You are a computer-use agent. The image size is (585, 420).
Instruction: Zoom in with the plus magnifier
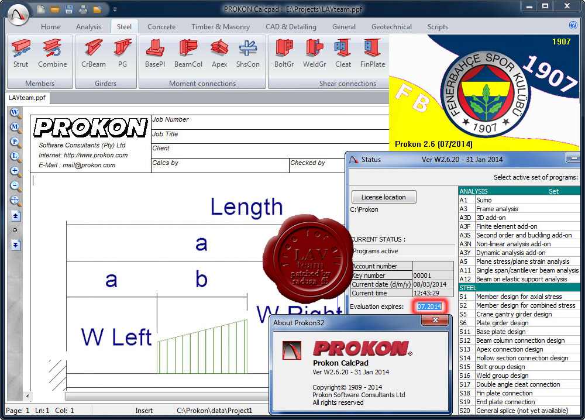tap(15, 171)
